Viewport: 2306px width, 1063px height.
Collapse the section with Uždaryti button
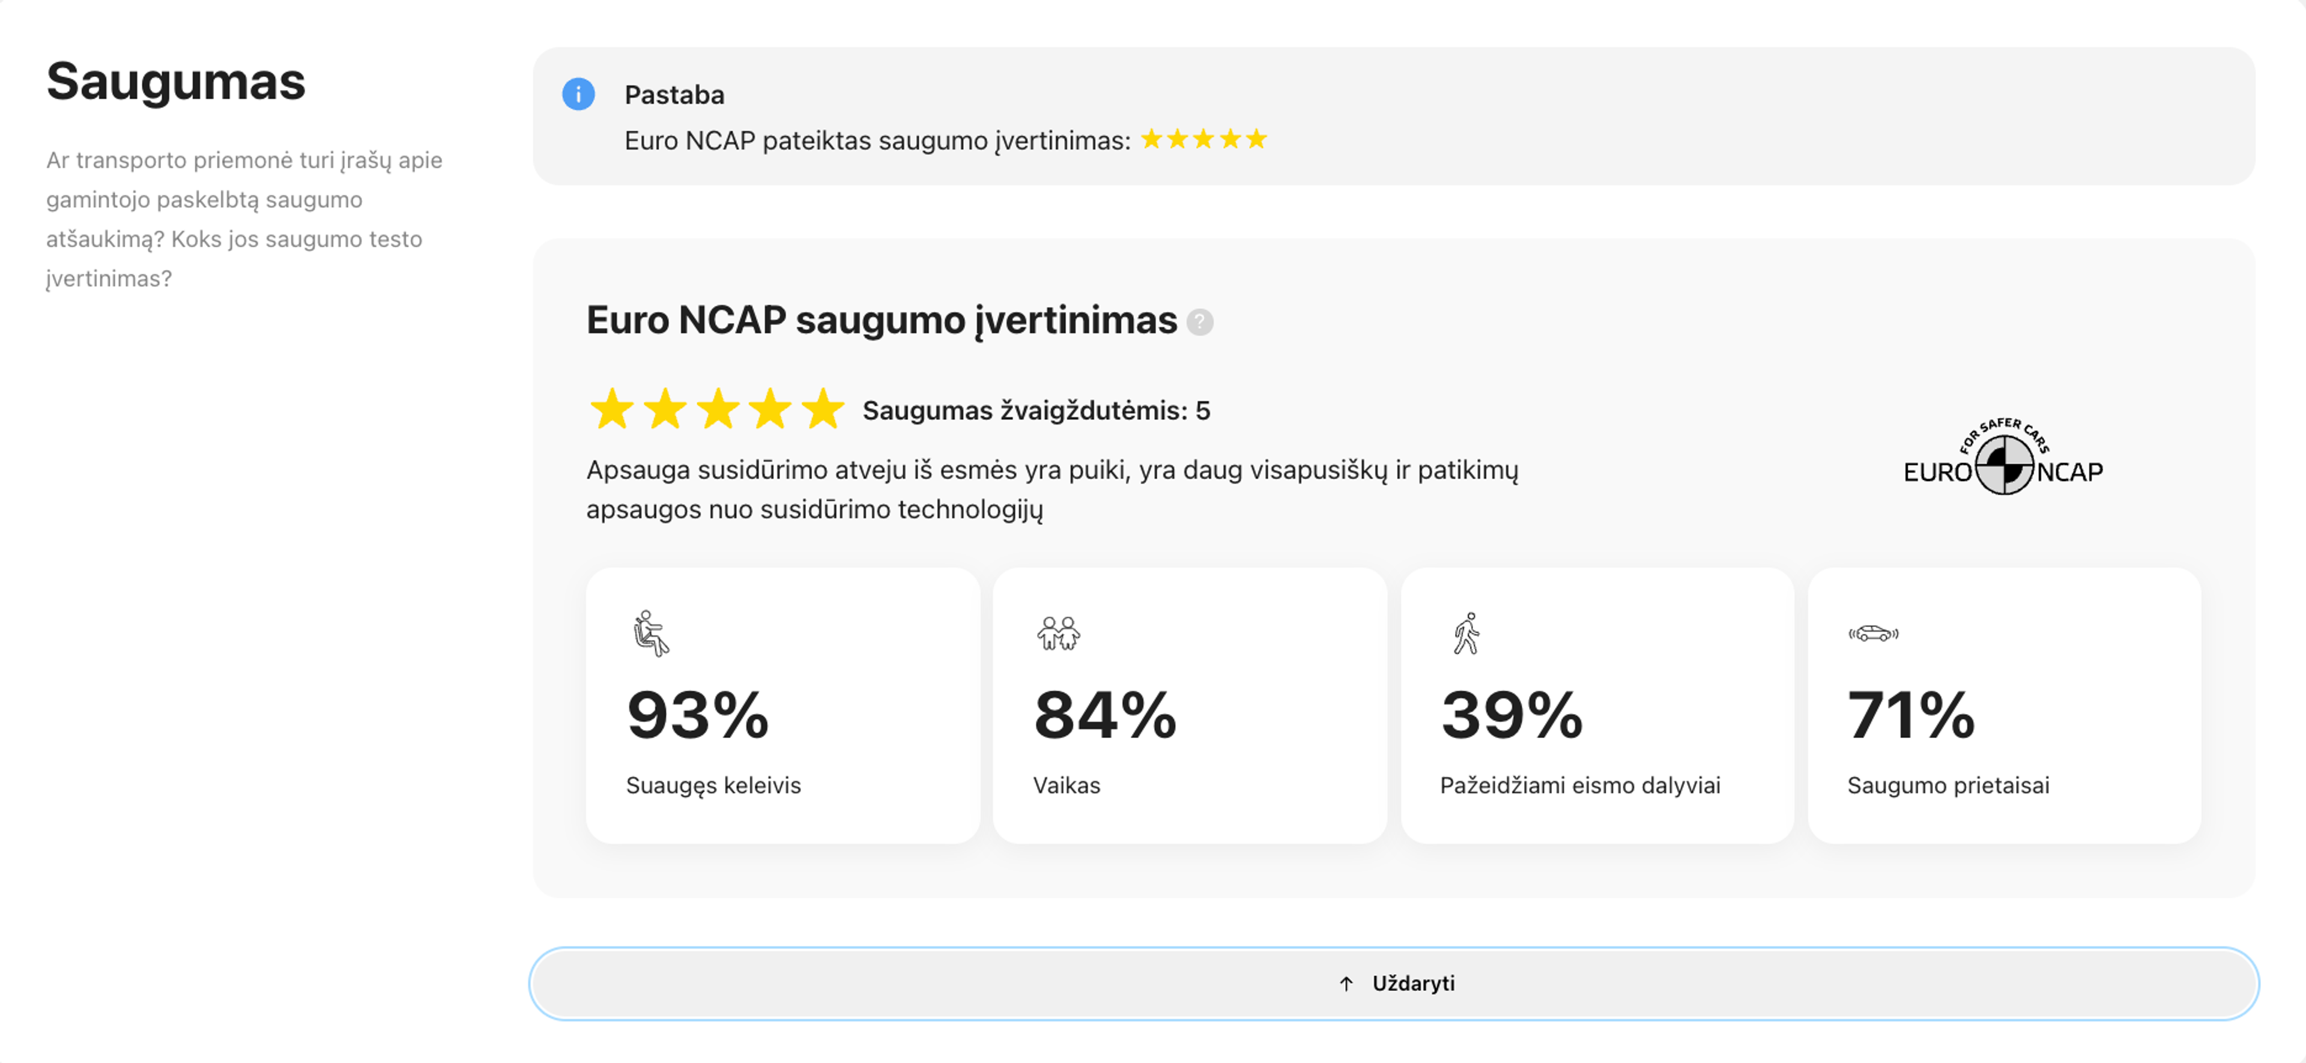pos(1393,983)
